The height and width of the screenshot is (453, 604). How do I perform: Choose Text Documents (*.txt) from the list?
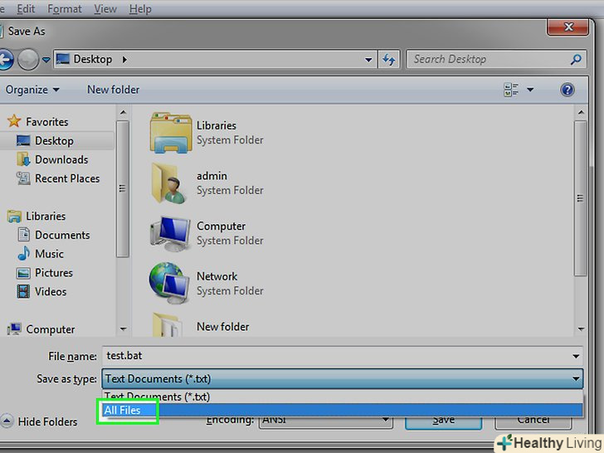(342, 397)
